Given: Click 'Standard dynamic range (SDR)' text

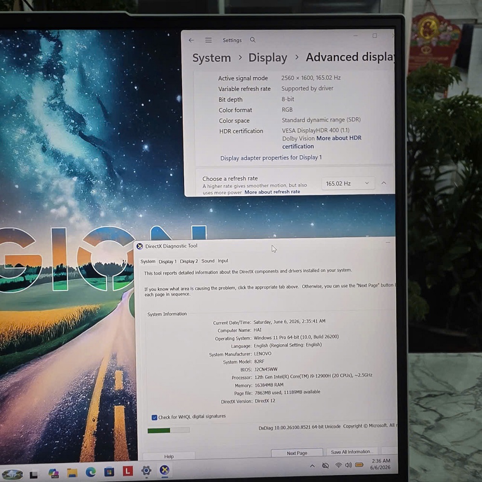Looking at the screenshot, I should pyautogui.click(x=321, y=120).
